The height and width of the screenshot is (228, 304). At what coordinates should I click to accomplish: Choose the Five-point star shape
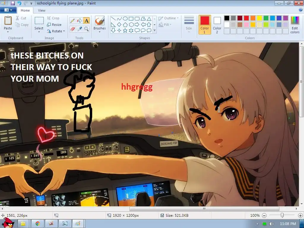(125, 31)
